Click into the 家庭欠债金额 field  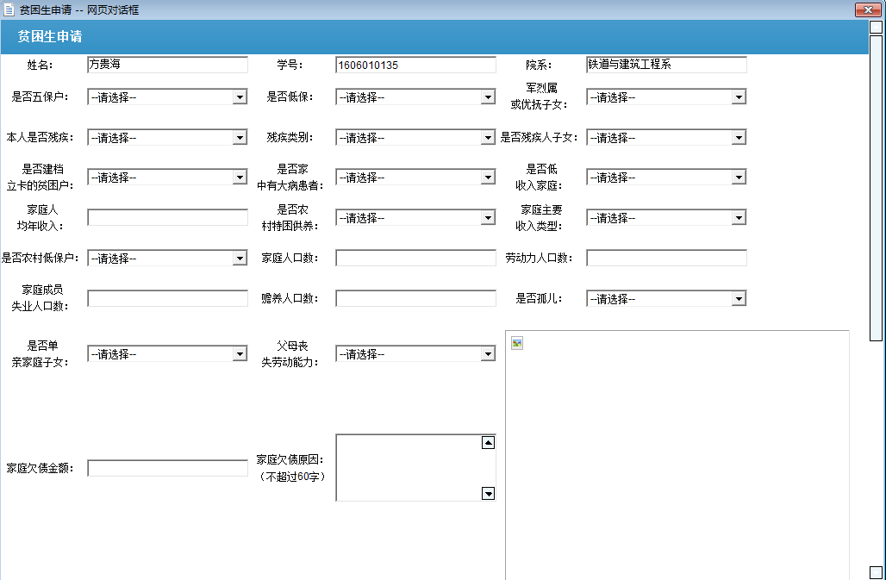pos(167,468)
